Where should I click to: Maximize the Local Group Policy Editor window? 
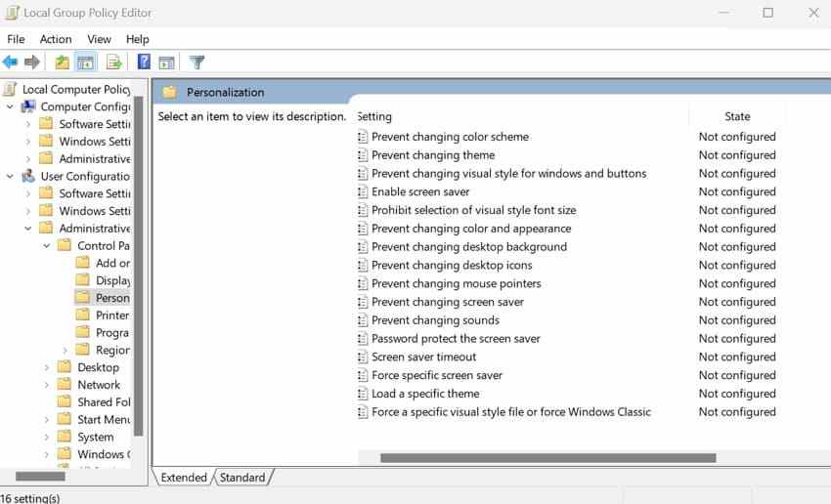pos(767,13)
